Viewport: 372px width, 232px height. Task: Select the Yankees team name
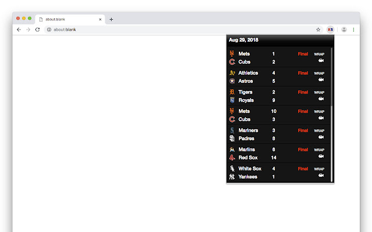coord(248,177)
